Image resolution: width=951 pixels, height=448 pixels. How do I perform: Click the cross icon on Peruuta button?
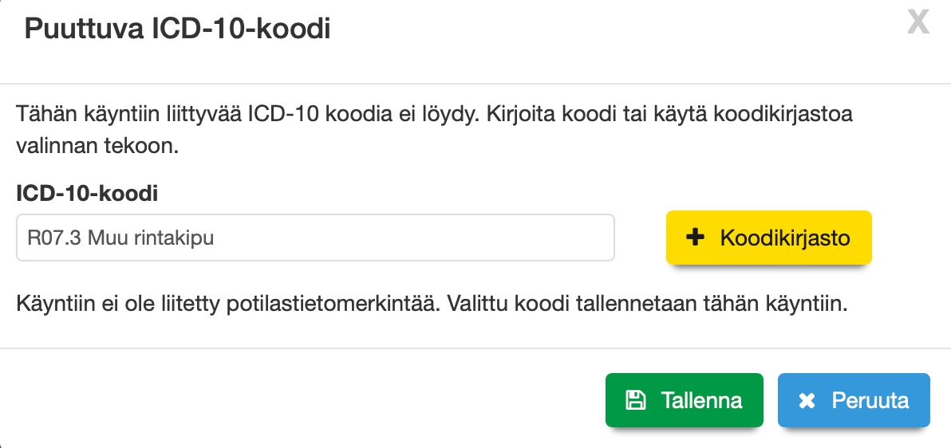[x=807, y=401]
